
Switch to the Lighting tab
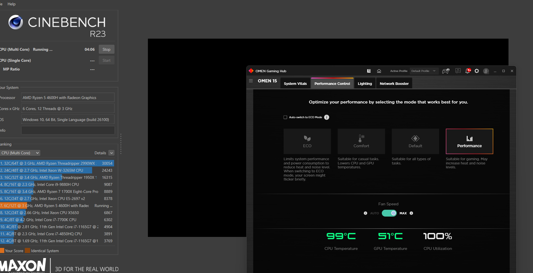click(x=365, y=83)
